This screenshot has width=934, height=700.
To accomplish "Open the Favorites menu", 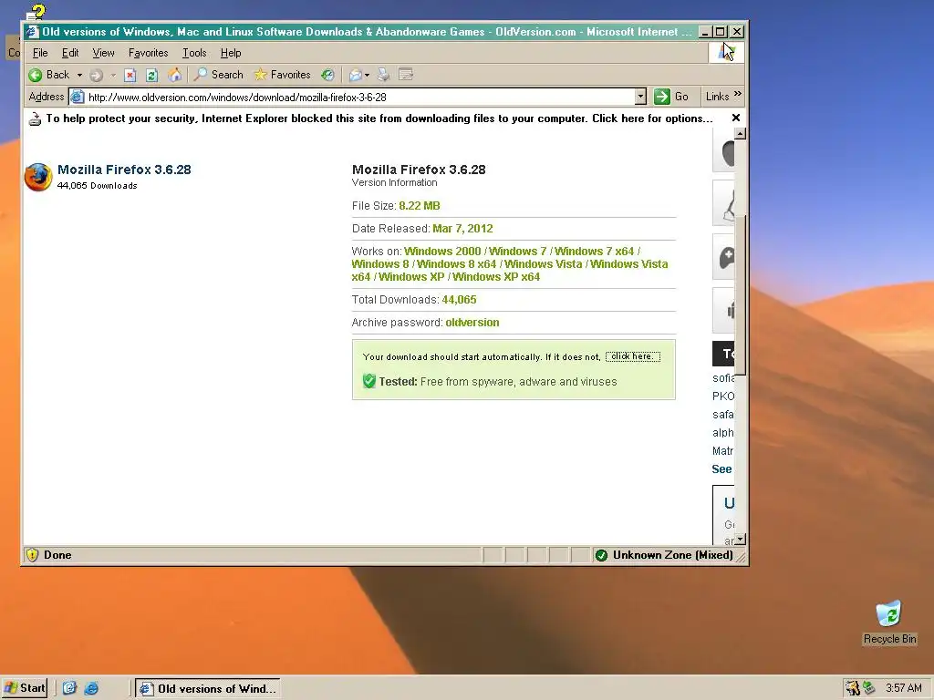I will tap(149, 53).
